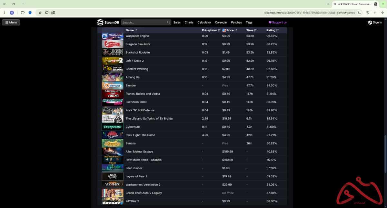Click Cyberhunt thumbnail
The height and width of the screenshot is (208, 387).
pyautogui.click(x=113, y=127)
